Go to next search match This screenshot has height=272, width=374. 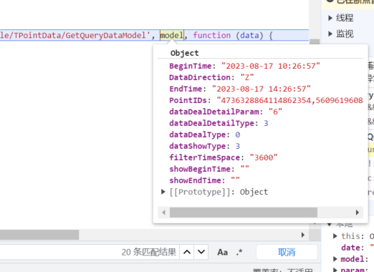click(x=201, y=252)
